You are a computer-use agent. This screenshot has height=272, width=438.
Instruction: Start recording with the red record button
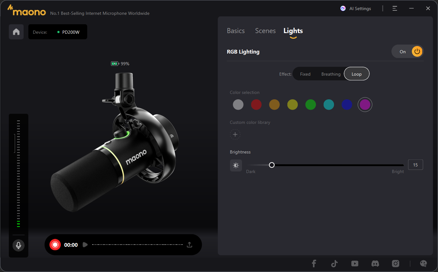pyautogui.click(x=55, y=245)
